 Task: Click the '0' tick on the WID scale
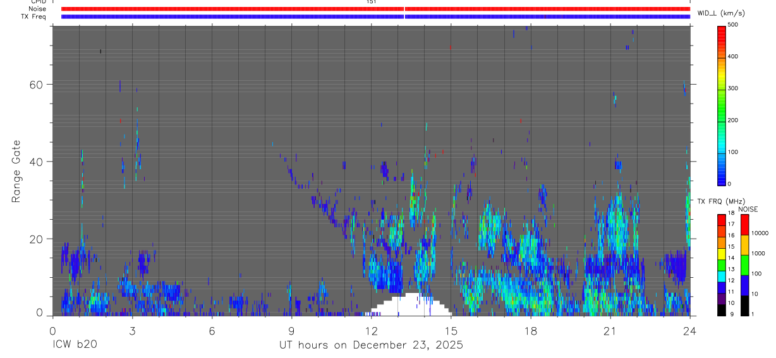pos(730,184)
